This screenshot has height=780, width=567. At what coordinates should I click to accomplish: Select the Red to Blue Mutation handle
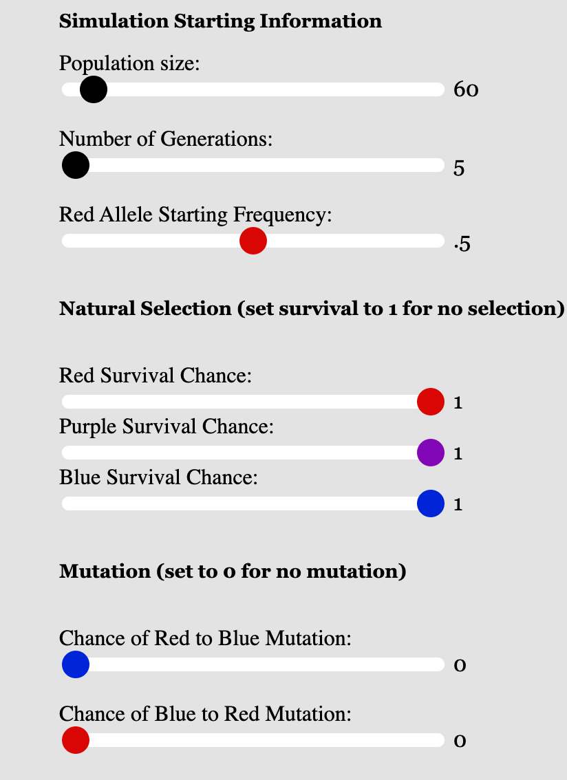76,664
